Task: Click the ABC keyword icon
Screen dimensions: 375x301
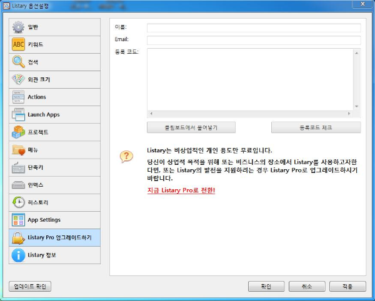Action: click(x=18, y=44)
